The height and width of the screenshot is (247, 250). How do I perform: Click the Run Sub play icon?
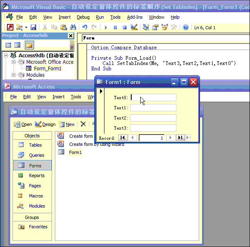pyautogui.click(x=106, y=27)
